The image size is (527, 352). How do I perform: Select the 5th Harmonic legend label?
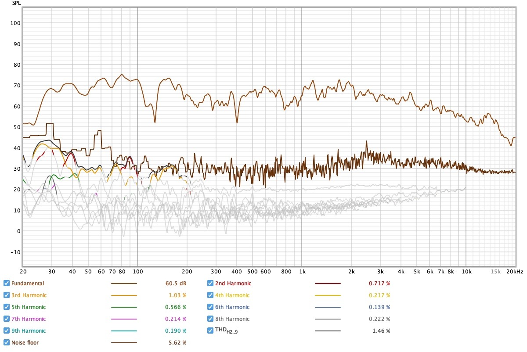click(x=29, y=307)
